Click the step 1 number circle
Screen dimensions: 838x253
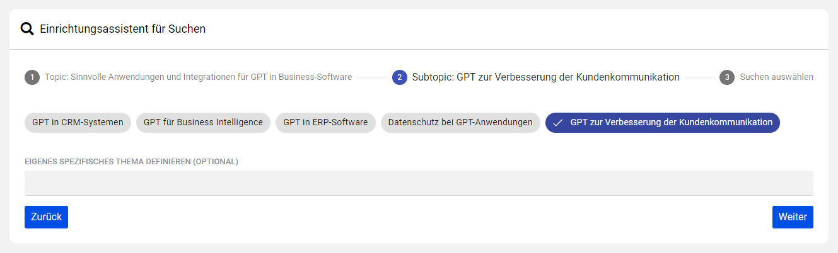32,77
